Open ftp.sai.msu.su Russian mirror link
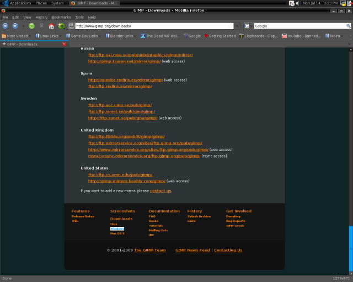The height and width of the screenshot is (282, 353). point(141,55)
